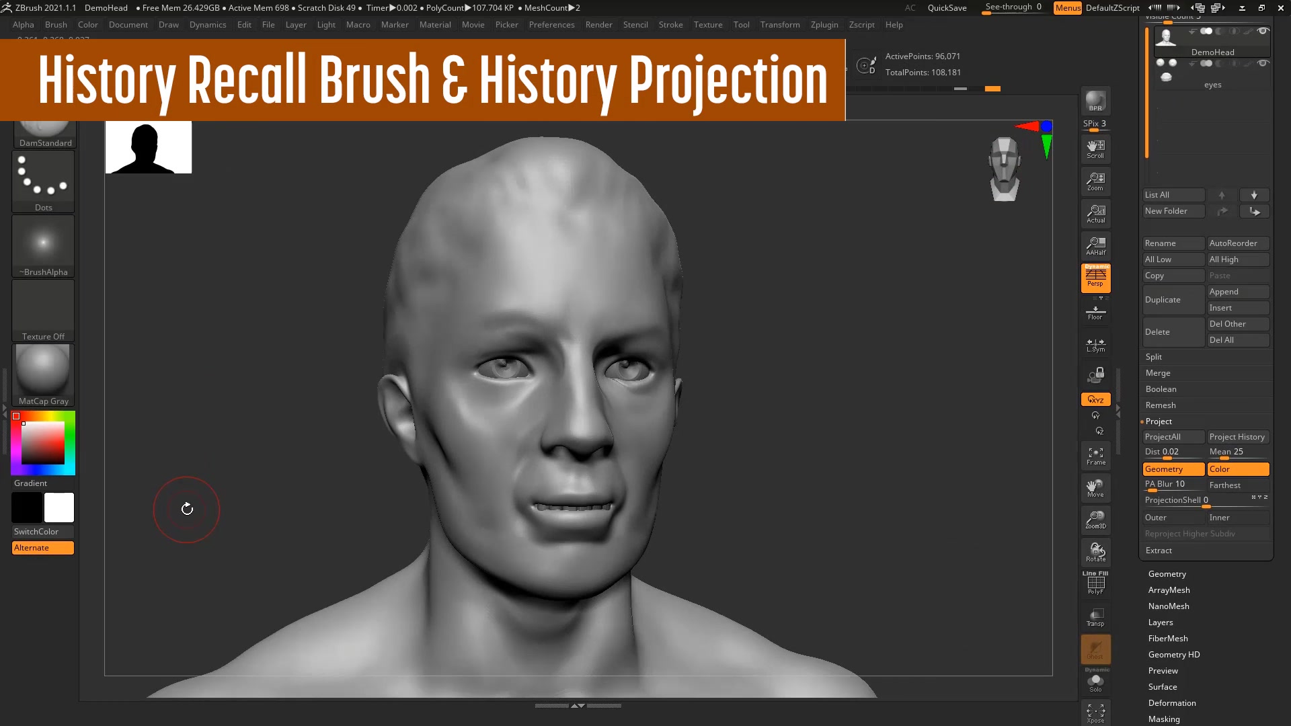Click the BPR render icon
Image resolution: width=1291 pixels, height=726 pixels.
pos(1095,101)
